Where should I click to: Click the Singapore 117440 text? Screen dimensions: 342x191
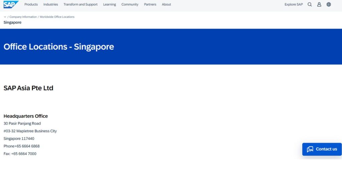19,139
